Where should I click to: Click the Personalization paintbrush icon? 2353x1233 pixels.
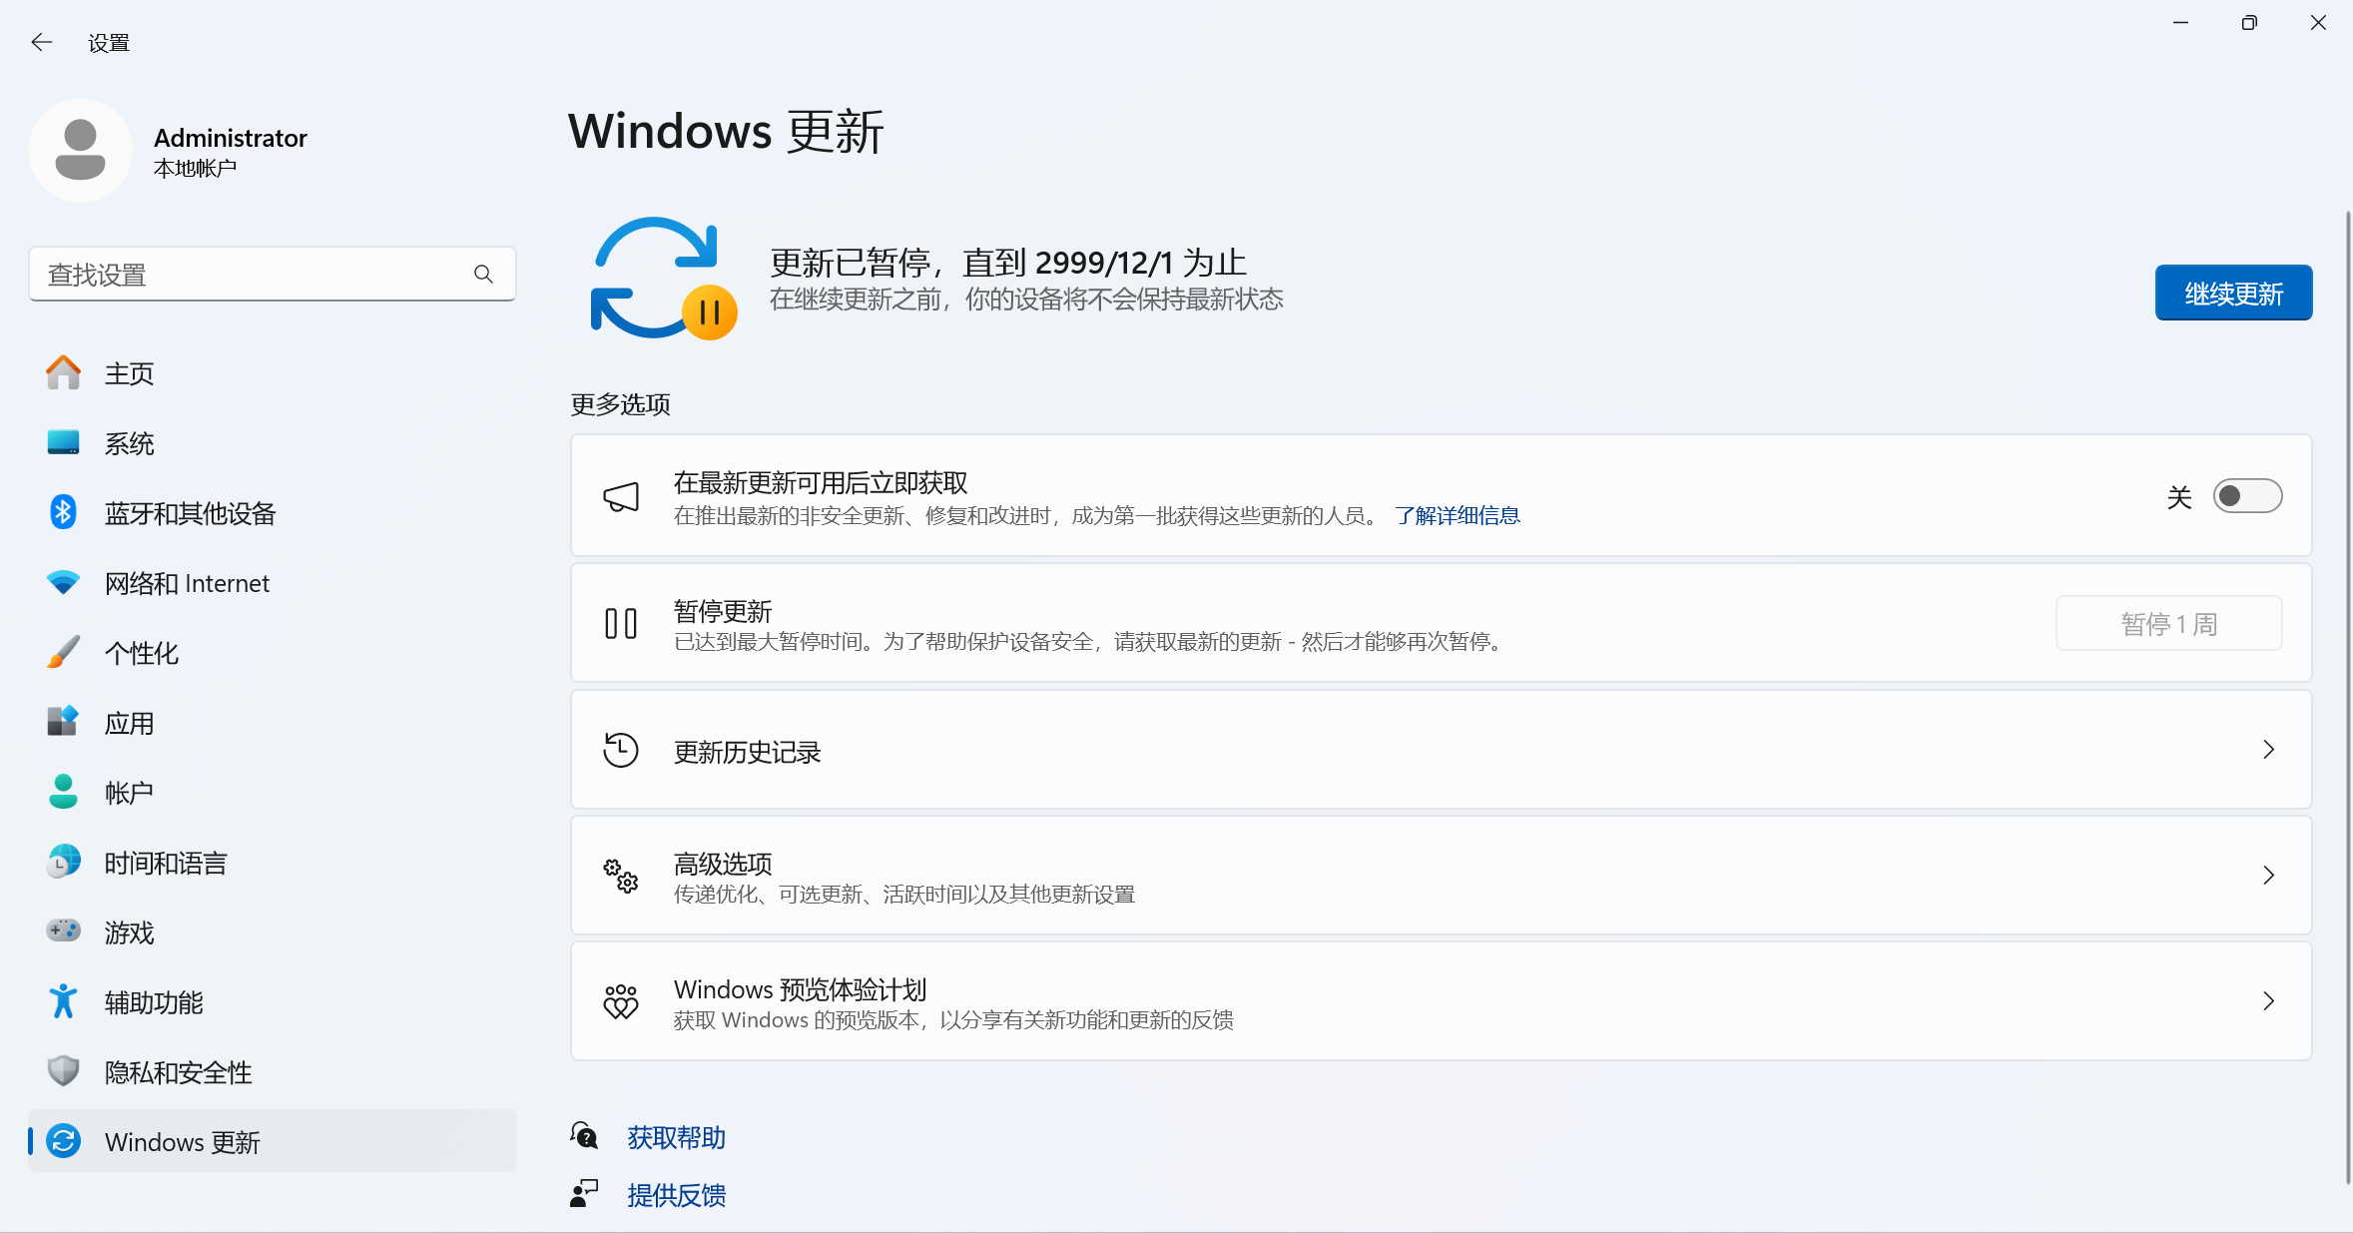(63, 652)
